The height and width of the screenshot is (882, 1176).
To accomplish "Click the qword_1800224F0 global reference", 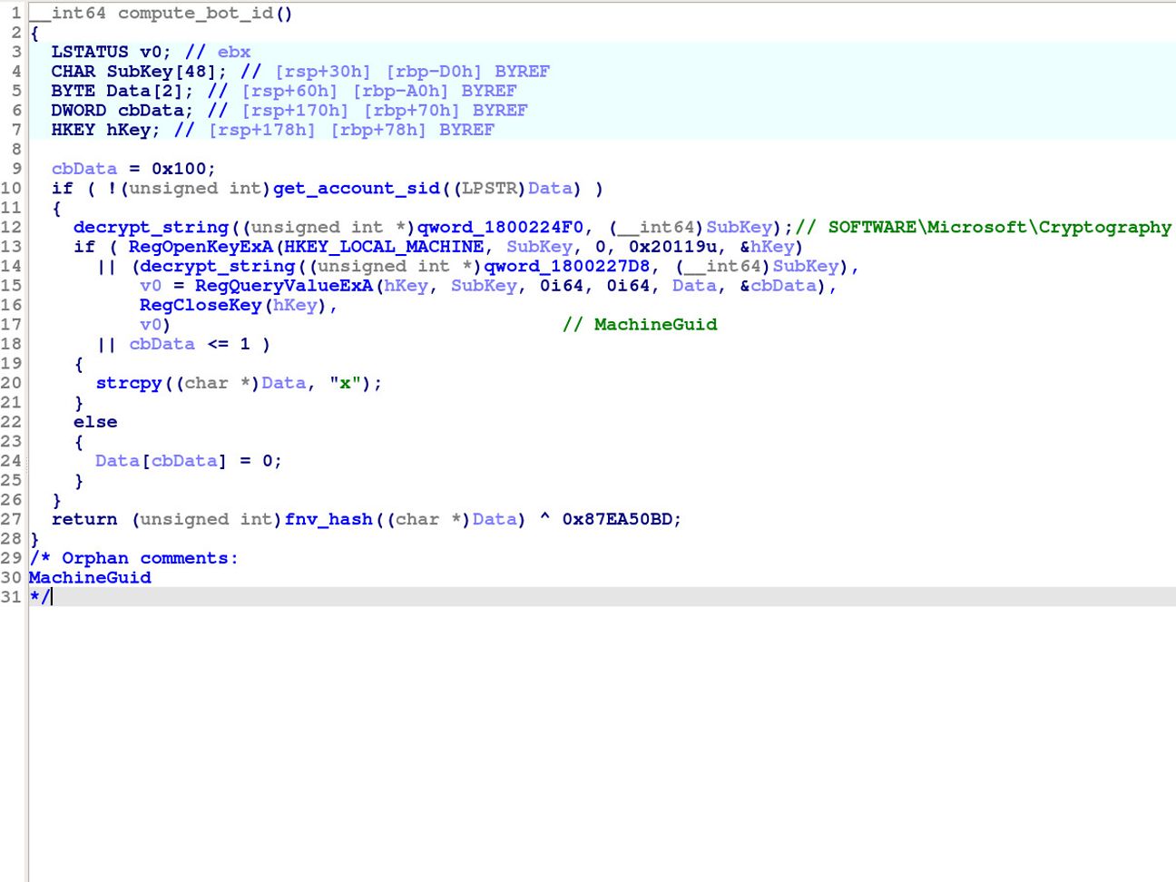I will (500, 228).
